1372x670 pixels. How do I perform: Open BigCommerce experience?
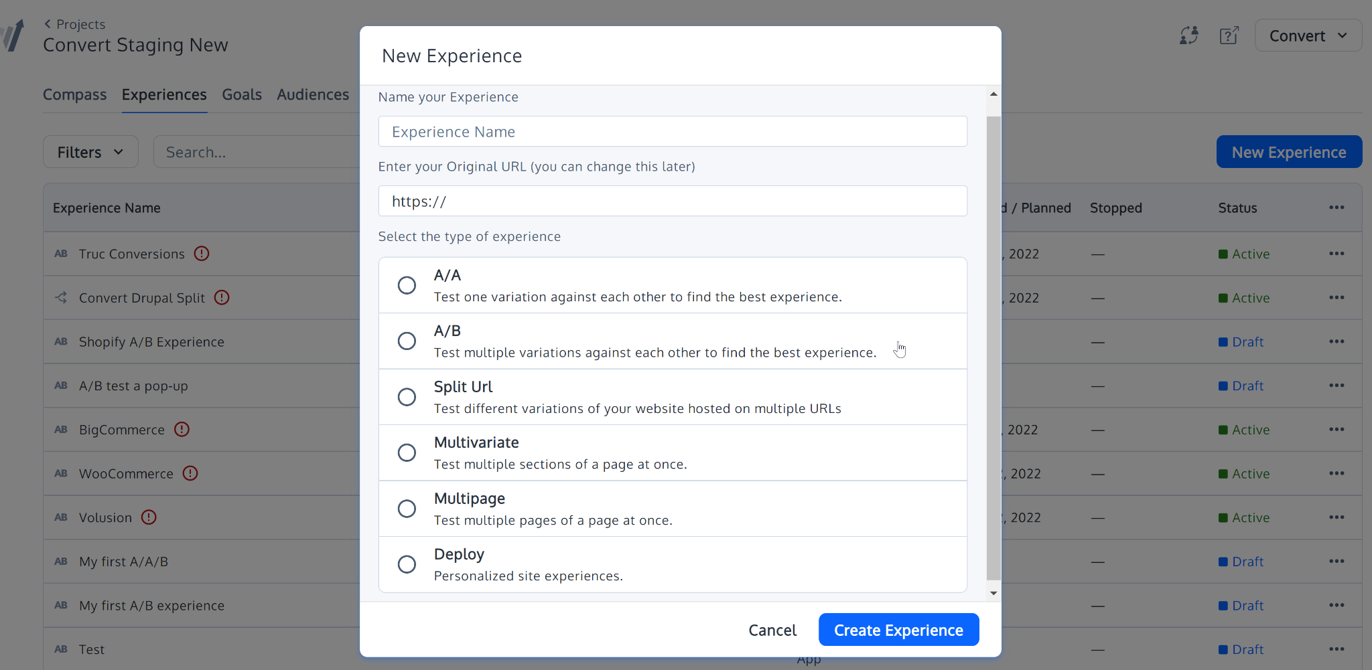(x=122, y=430)
